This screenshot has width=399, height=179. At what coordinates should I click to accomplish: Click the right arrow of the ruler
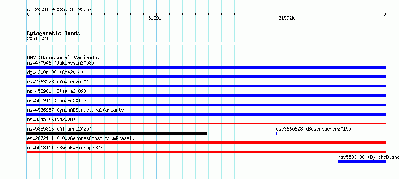pos(385,14)
